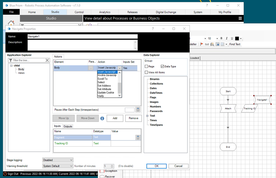The image size is (276, 178).
Task: Click the red flag toolbar icon
Action: pyautogui.click(x=202, y=44)
